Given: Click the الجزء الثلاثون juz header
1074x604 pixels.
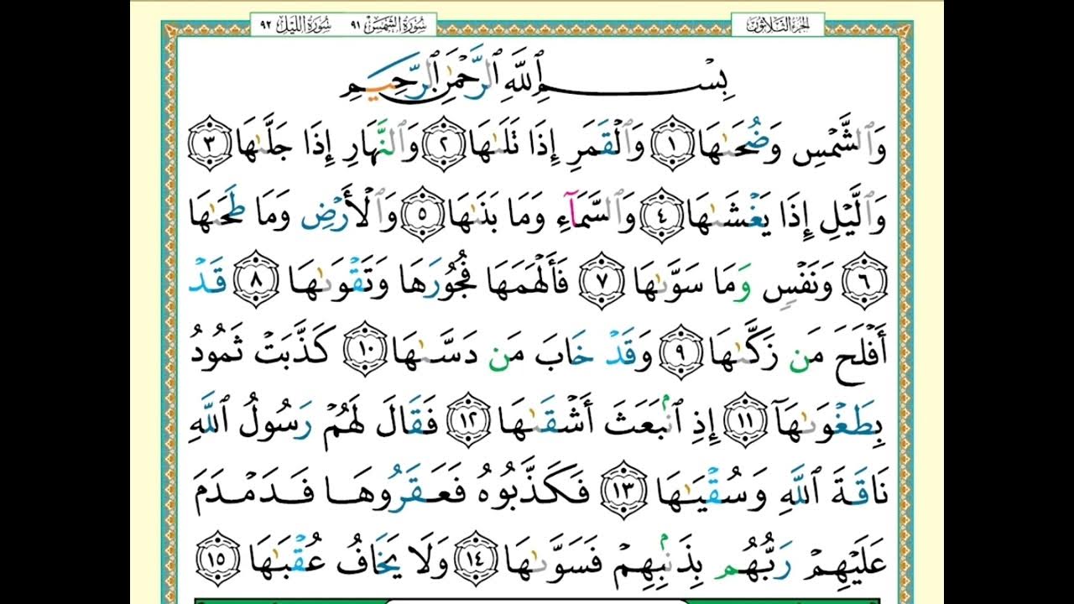Looking at the screenshot, I should click(778, 23).
